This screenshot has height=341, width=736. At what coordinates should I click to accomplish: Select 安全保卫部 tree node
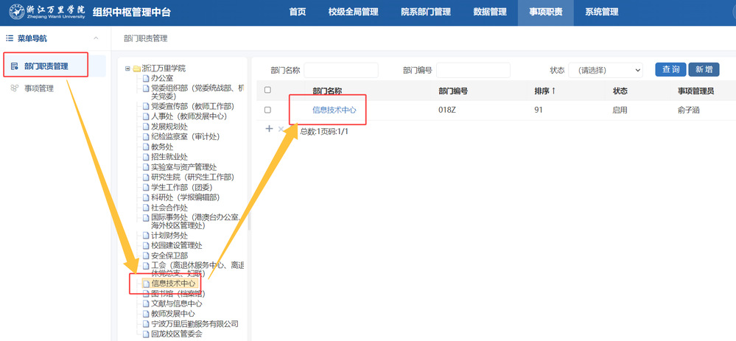169,256
